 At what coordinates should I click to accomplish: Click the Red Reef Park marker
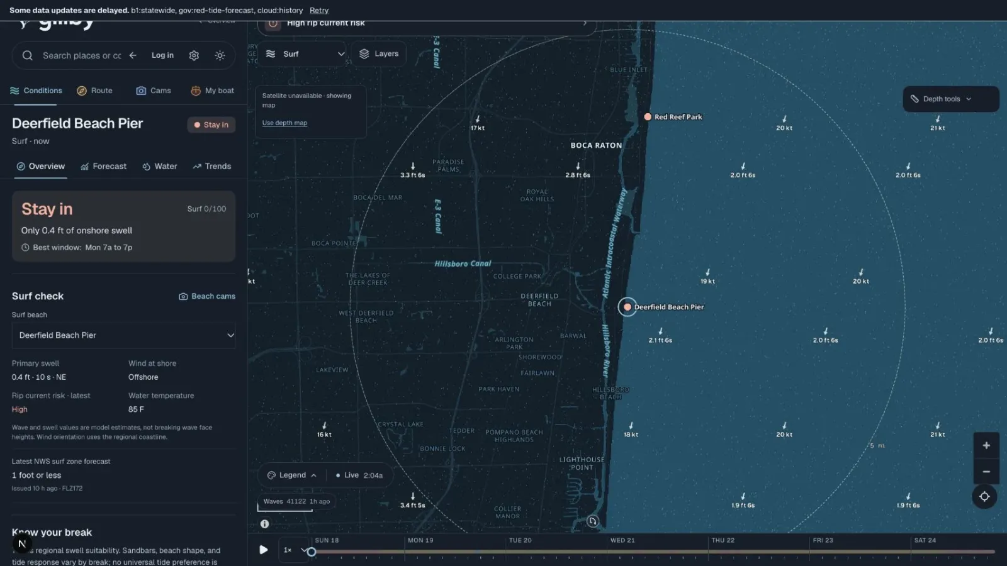pos(648,117)
